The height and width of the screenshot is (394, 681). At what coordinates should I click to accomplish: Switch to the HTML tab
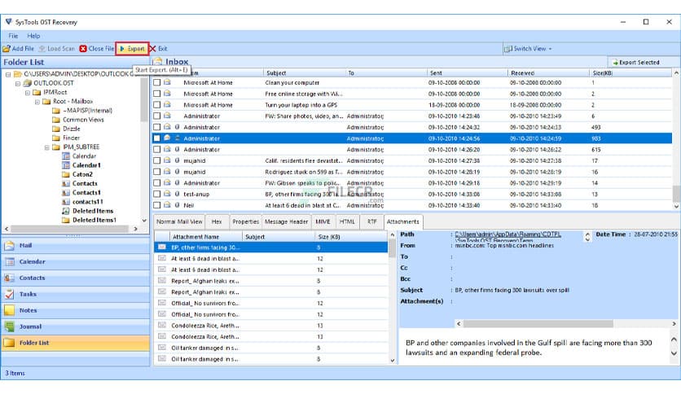(347, 221)
